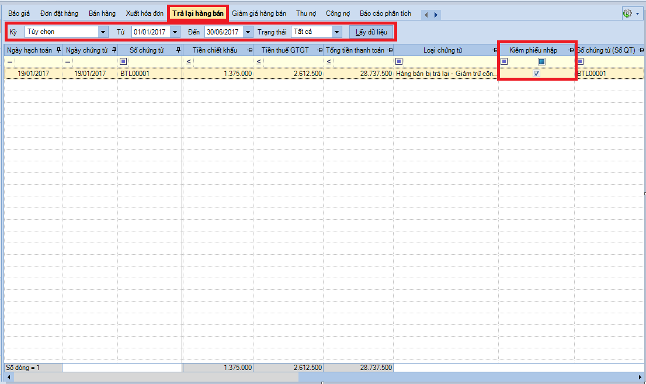Pin the Tiền chiết khấu column
646x384 pixels.
click(249, 50)
